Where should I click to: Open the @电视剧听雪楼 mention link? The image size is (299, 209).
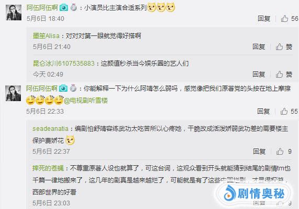(86, 101)
